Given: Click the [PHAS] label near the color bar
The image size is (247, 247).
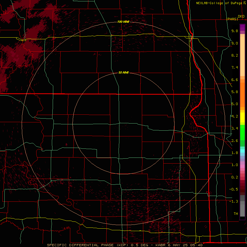Looking at the screenshot, I should coord(232,19).
